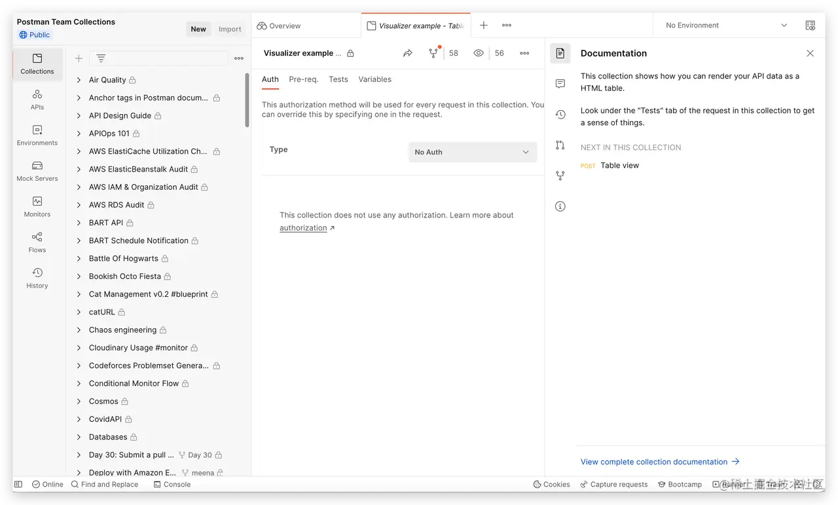Open the Pull requests icon in right sidebar

(x=560, y=145)
